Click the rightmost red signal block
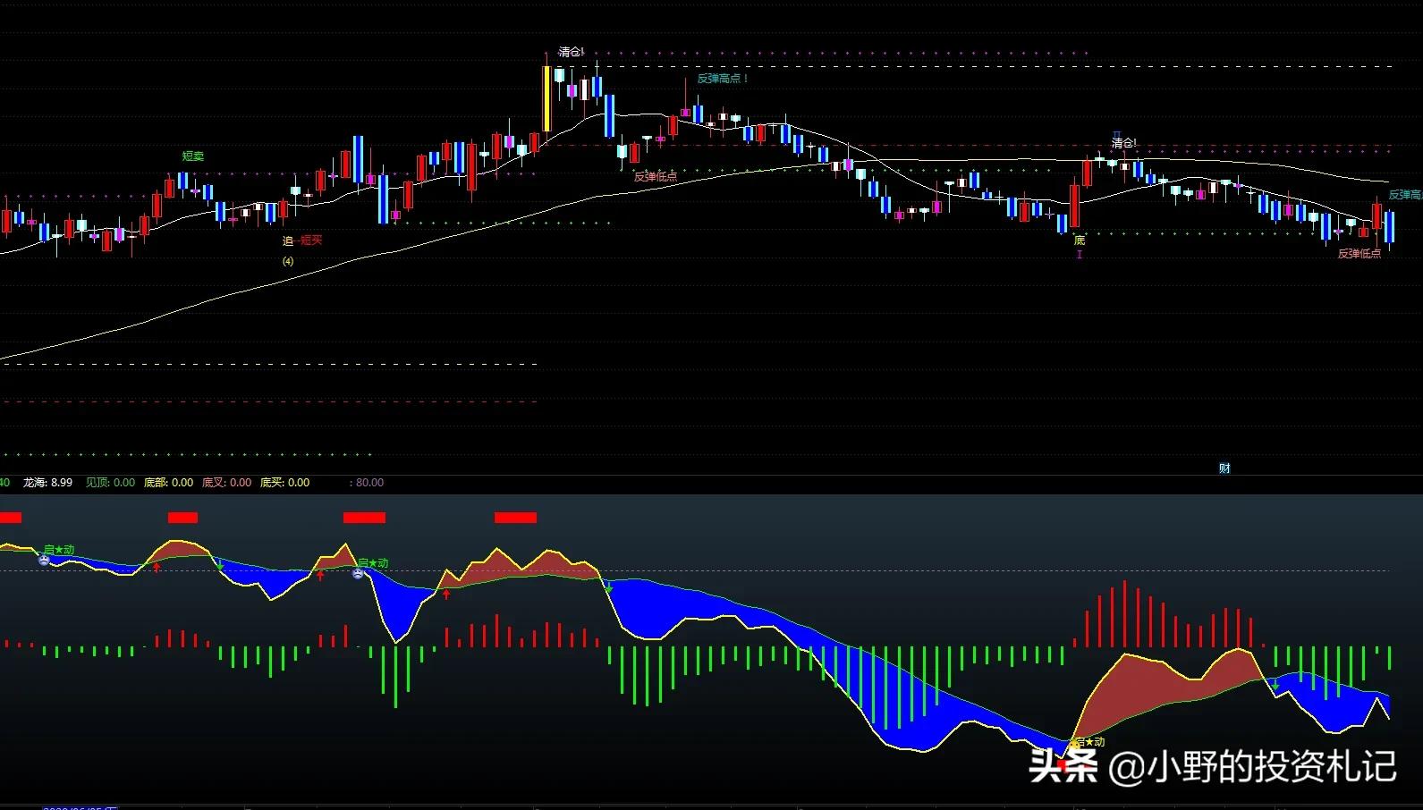This screenshot has width=1423, height=810. pos(515,518)
